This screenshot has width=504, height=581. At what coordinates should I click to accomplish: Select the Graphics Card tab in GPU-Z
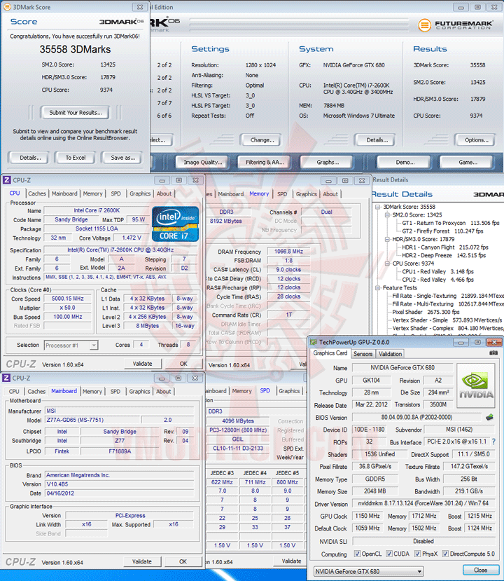(330, 353)
